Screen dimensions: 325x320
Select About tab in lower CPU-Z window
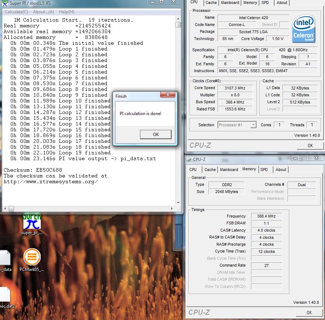point(281,170)
